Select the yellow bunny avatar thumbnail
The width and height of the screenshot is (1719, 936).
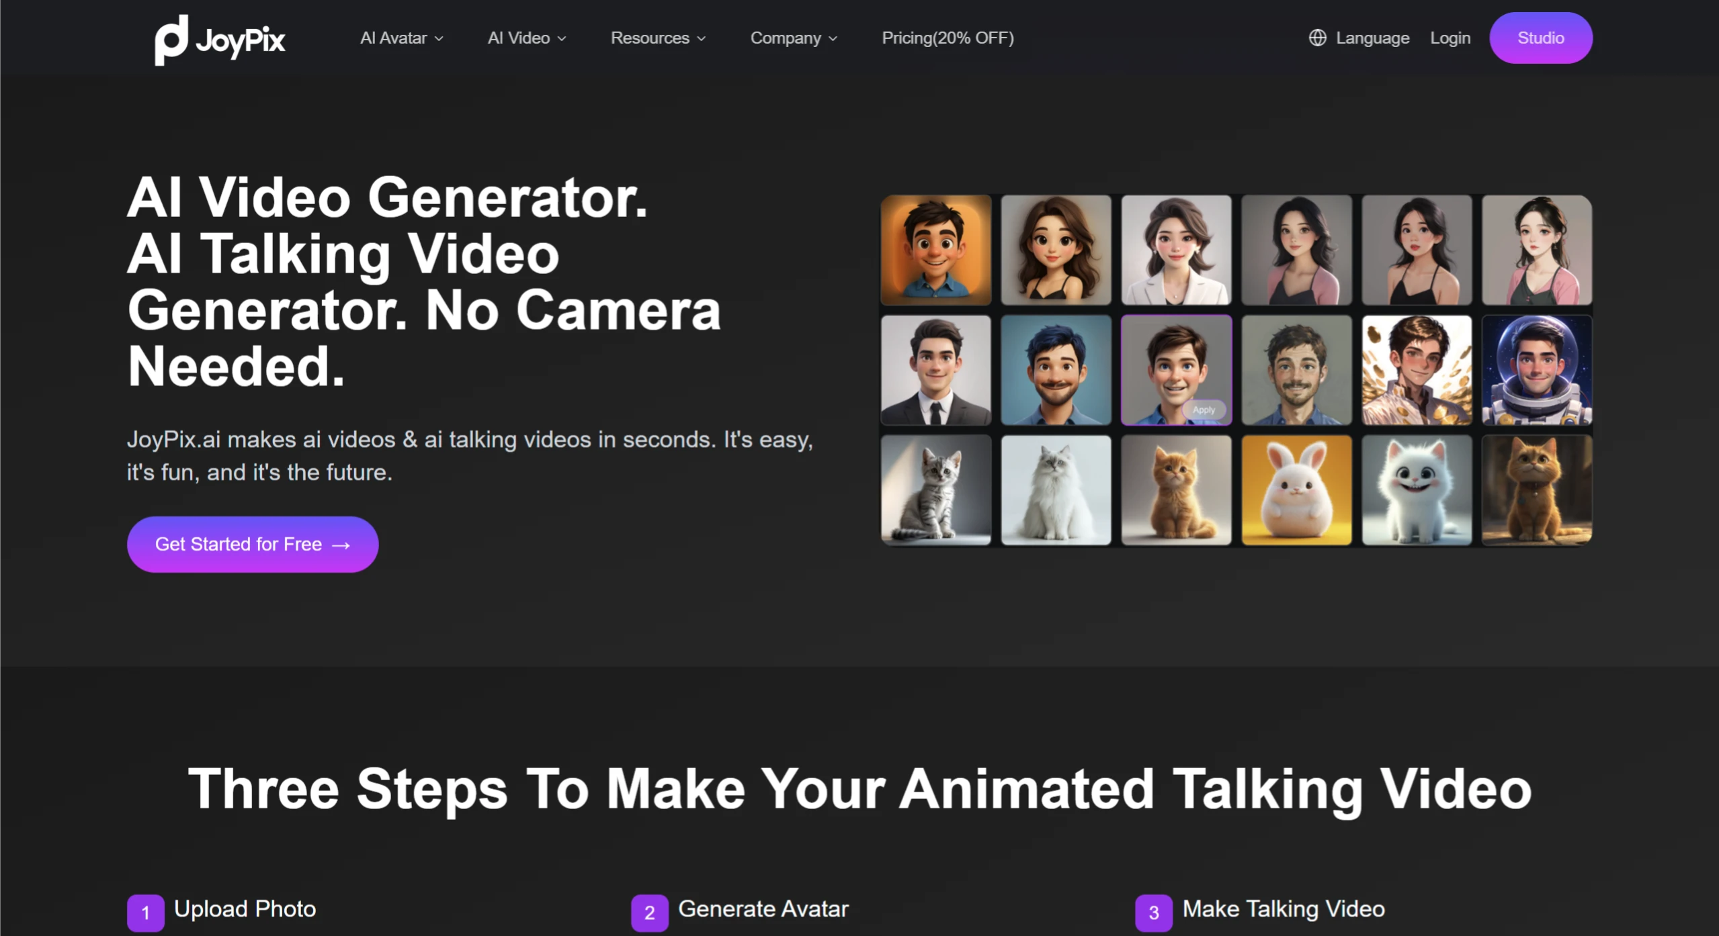tap(1296, 489)
